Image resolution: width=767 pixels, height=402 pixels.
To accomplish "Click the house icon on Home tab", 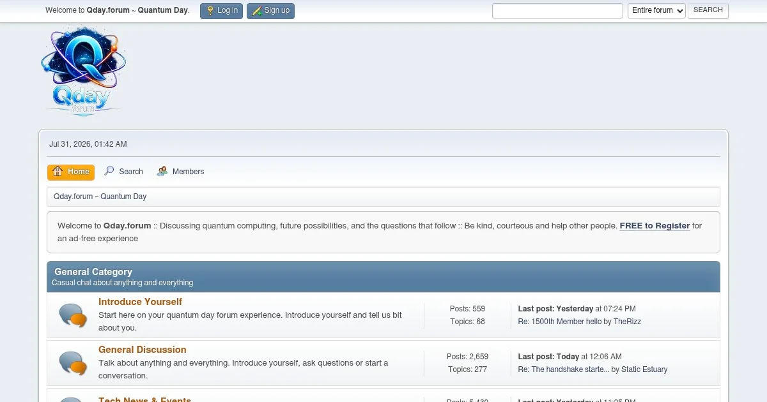I will 58,172.
